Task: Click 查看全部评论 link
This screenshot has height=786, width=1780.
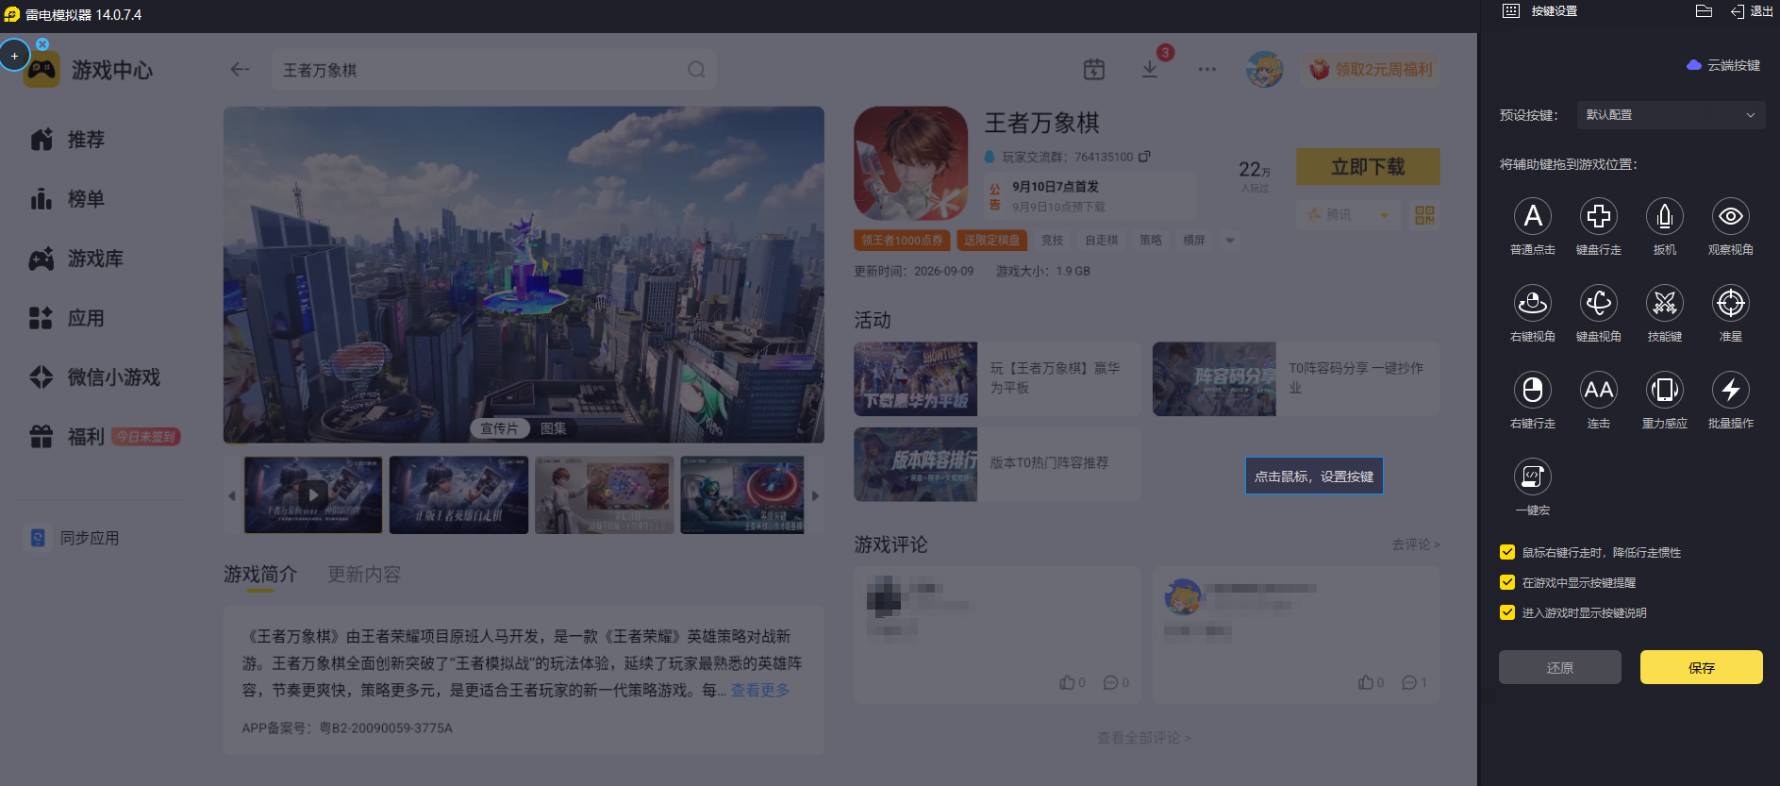Action: pyautogui.click(x=1144, y=738)
